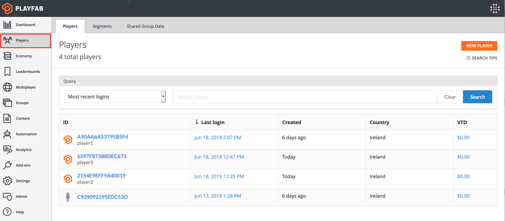Open Automation robot icon
Screen dimensions: 505x221
tap(7, 134)
